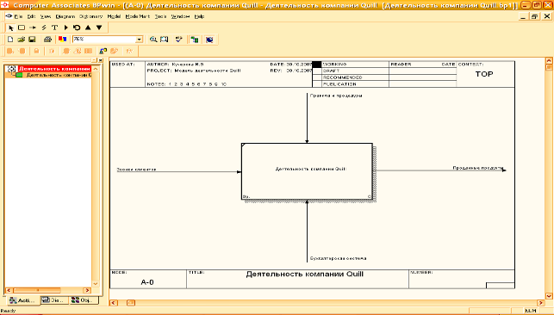Choose the Activity Box rectangle tool

tap(22, 28)
